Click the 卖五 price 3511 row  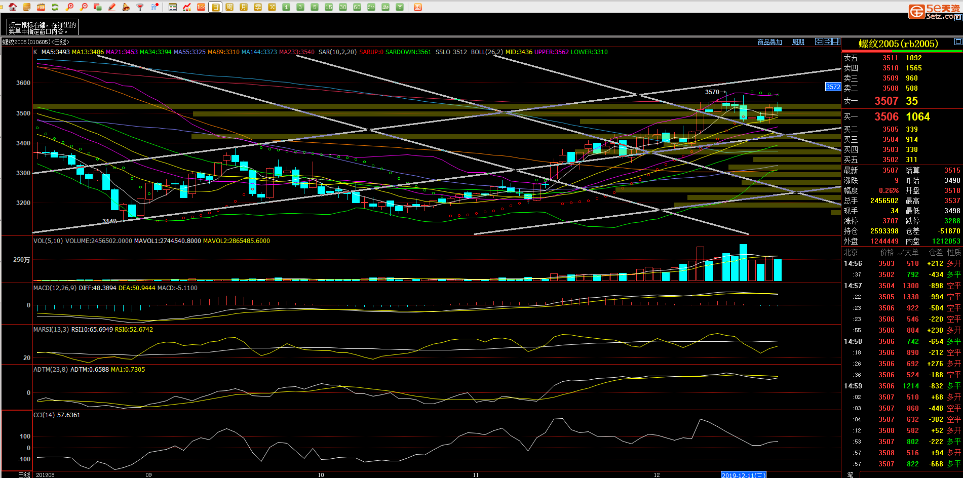tap(902, 58)
